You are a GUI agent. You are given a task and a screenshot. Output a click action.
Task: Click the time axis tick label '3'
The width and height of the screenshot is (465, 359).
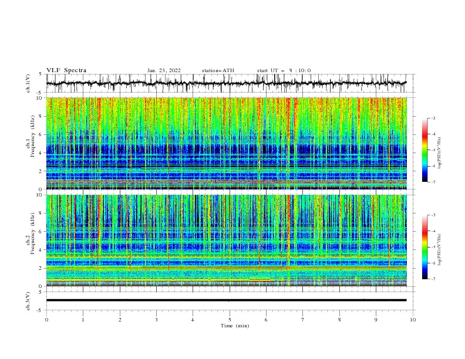156,320
